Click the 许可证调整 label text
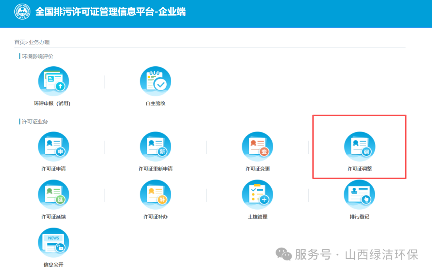 click(359, 169)
